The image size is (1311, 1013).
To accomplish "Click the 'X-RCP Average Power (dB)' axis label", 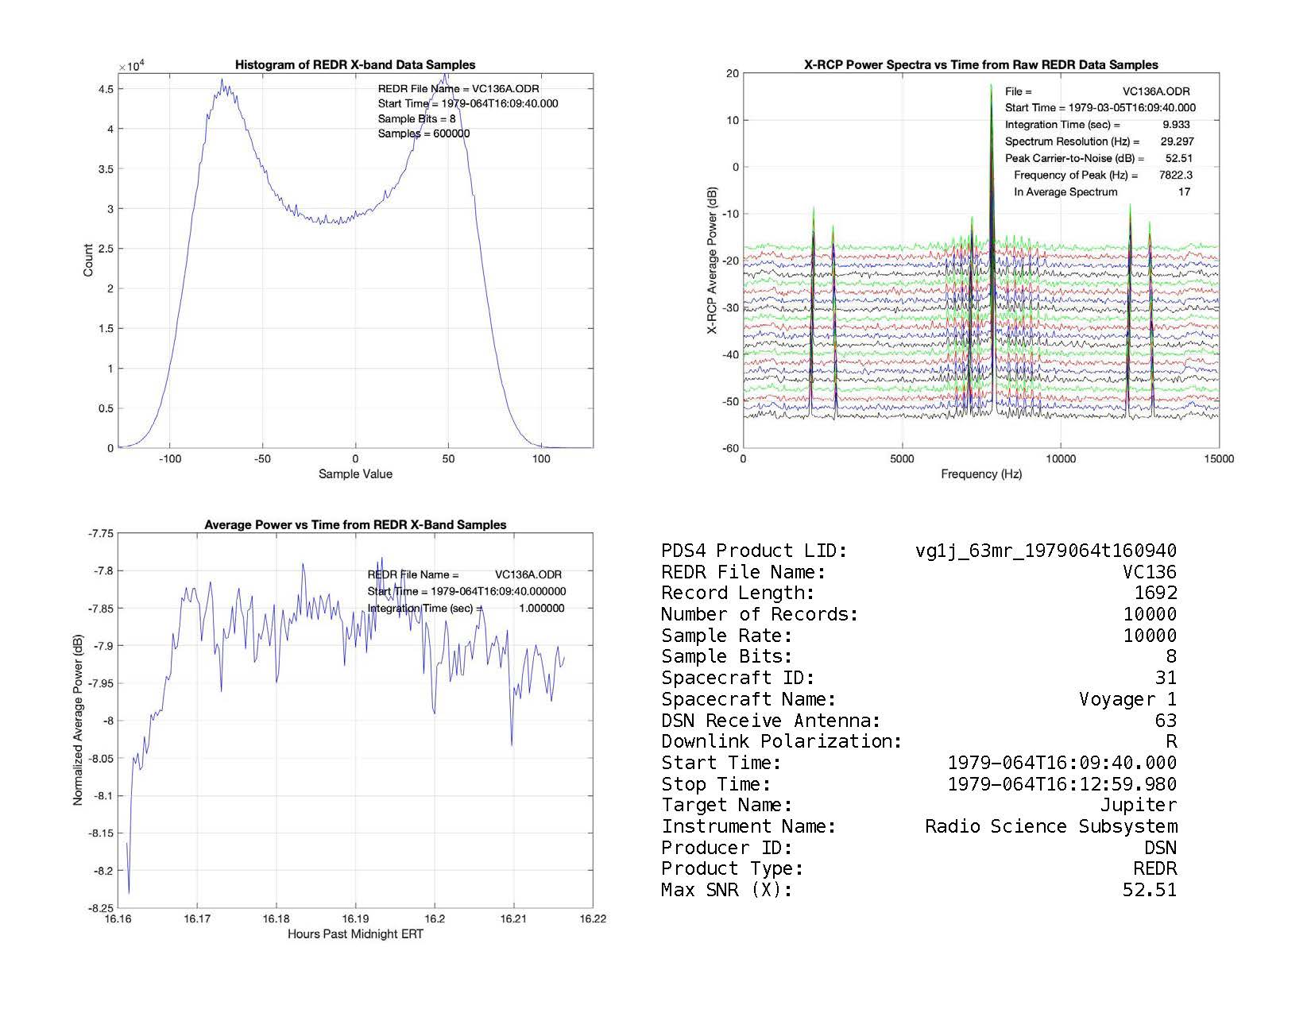I will point(713,261).
